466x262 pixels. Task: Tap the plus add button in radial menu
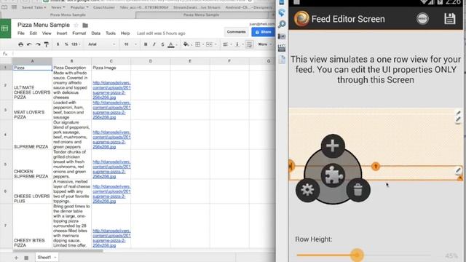click(x=333, y=146)
